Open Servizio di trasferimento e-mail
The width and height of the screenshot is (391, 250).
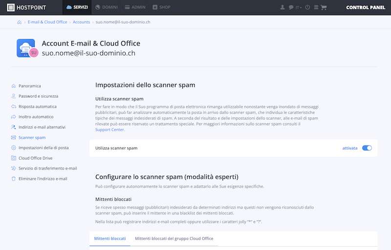click(x=44, y=168)
